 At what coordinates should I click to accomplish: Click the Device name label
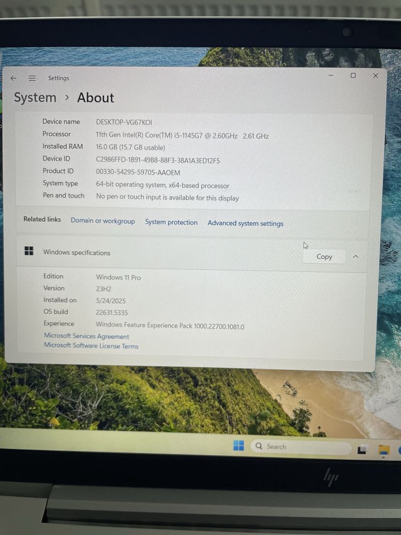click(x=61, y=121)
